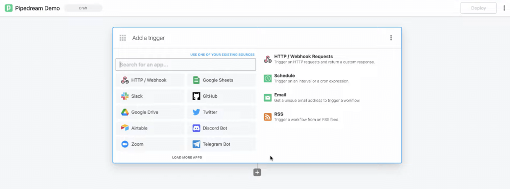Select the Email trigger title

coord(280,95)
